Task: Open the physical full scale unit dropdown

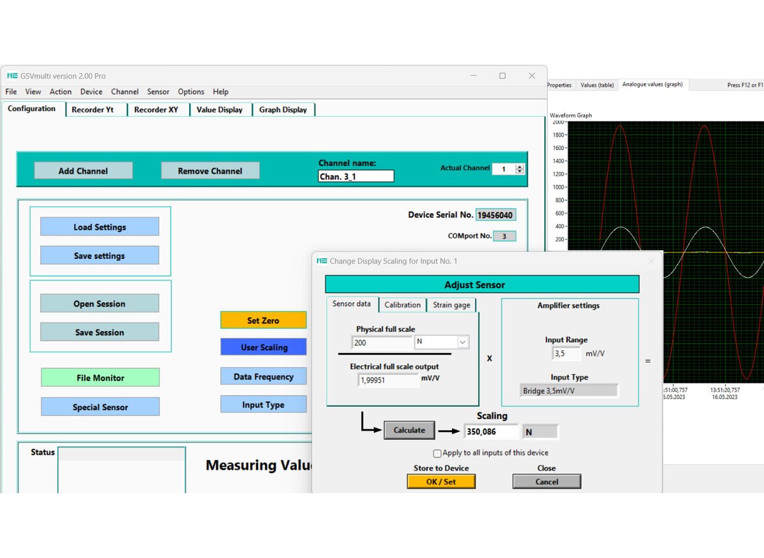Action: (462, 342)
